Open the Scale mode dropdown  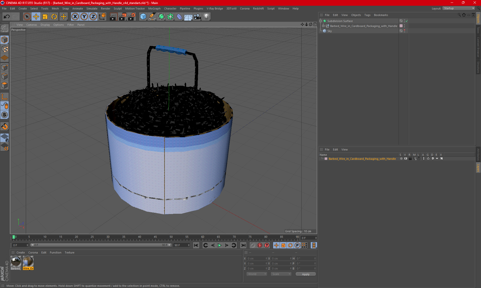point(281,274)
